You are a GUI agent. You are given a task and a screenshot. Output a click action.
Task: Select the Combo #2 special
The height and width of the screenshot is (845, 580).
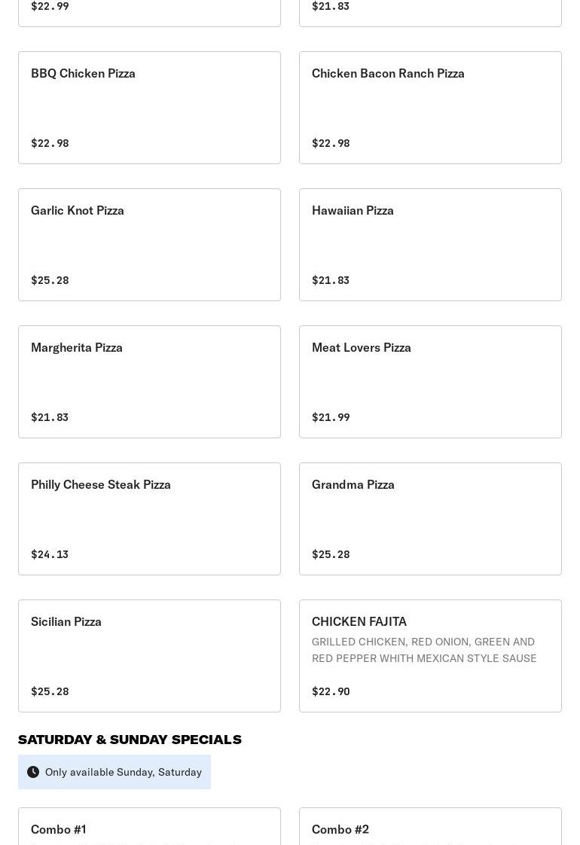tap(430, 828)
